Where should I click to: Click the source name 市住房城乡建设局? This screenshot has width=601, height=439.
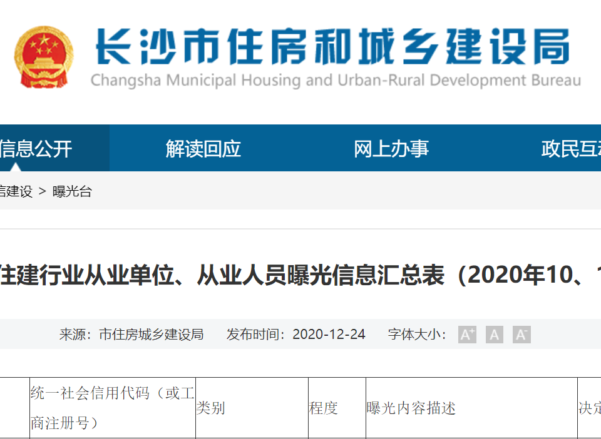(151, 335)
